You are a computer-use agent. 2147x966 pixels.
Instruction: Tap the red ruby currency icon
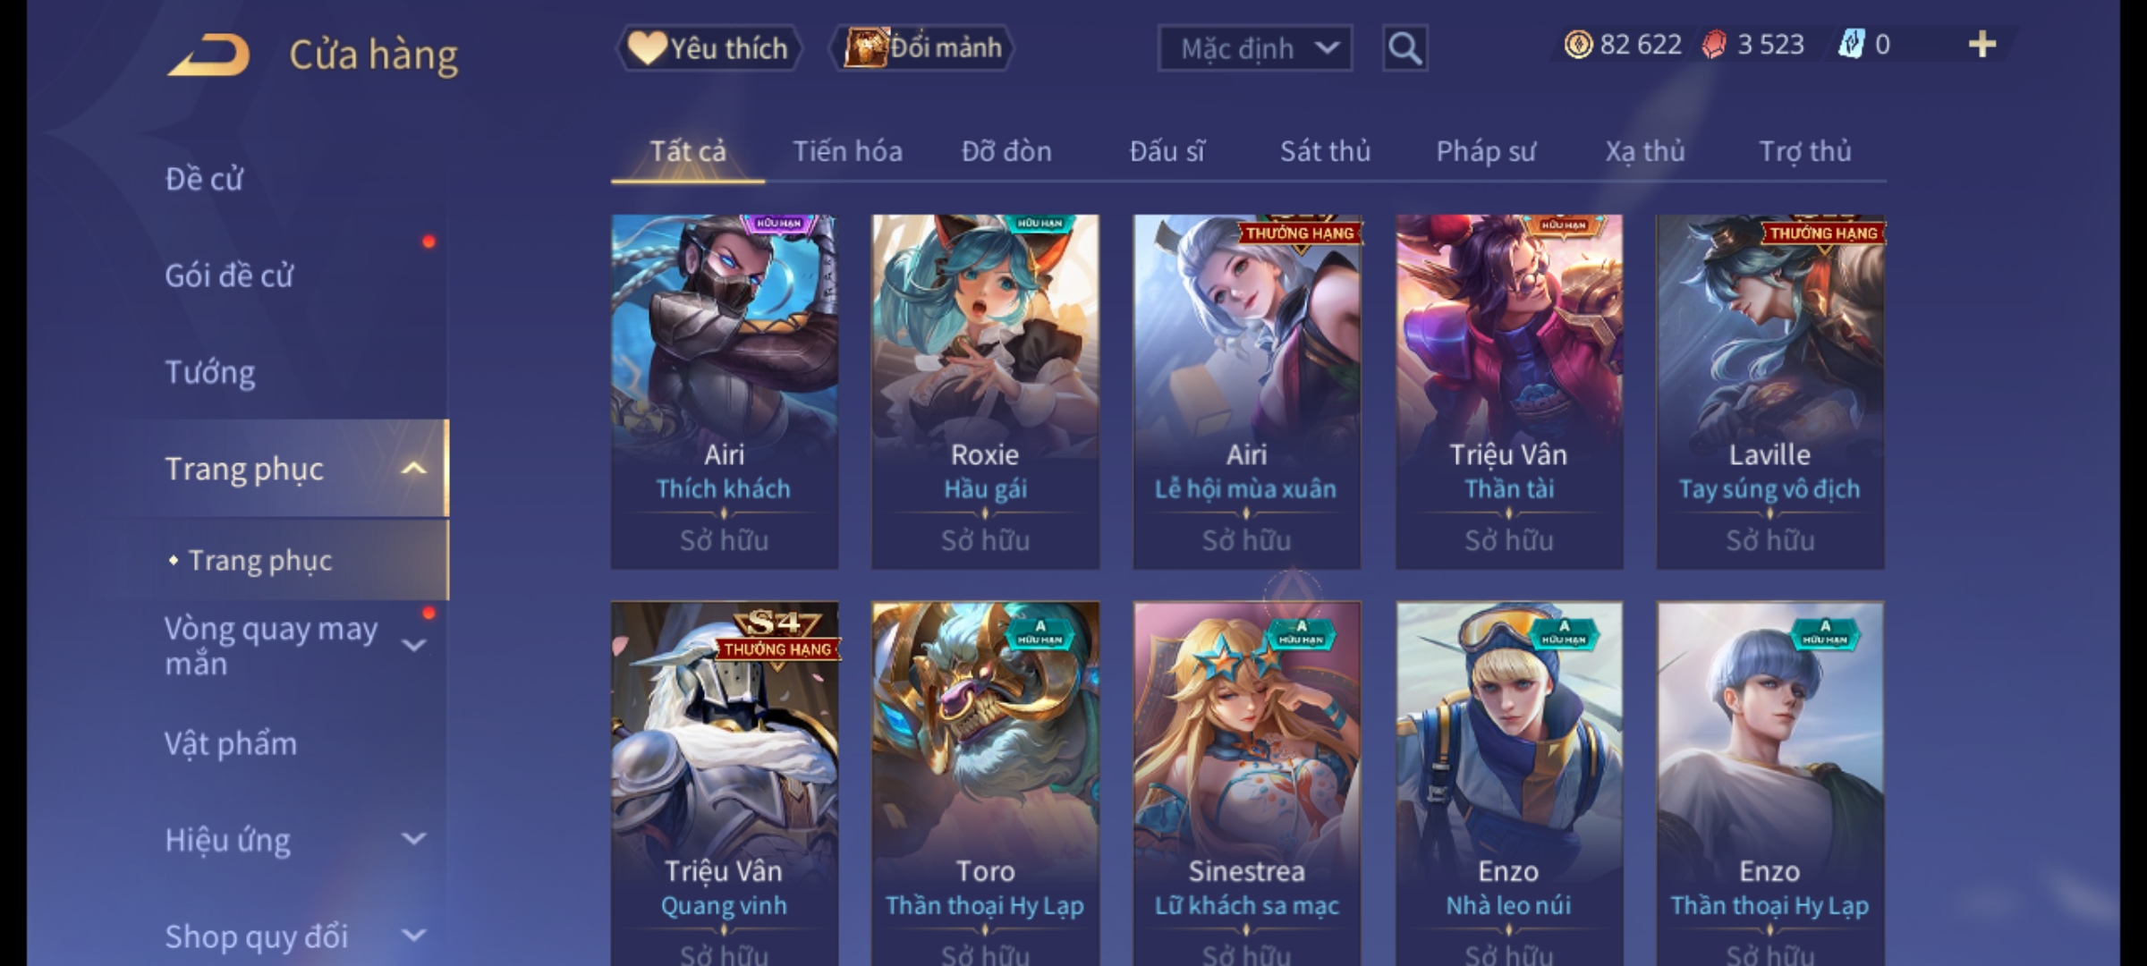point(1714,45)
